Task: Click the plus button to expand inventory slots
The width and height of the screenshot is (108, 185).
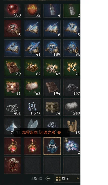Action: click(x=48, y=179)
